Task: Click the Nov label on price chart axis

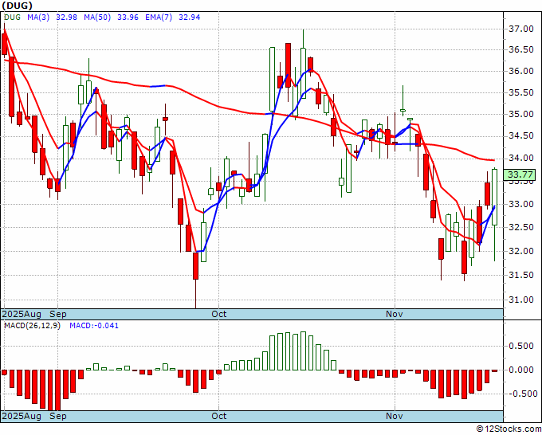Action: pos(395,314)
